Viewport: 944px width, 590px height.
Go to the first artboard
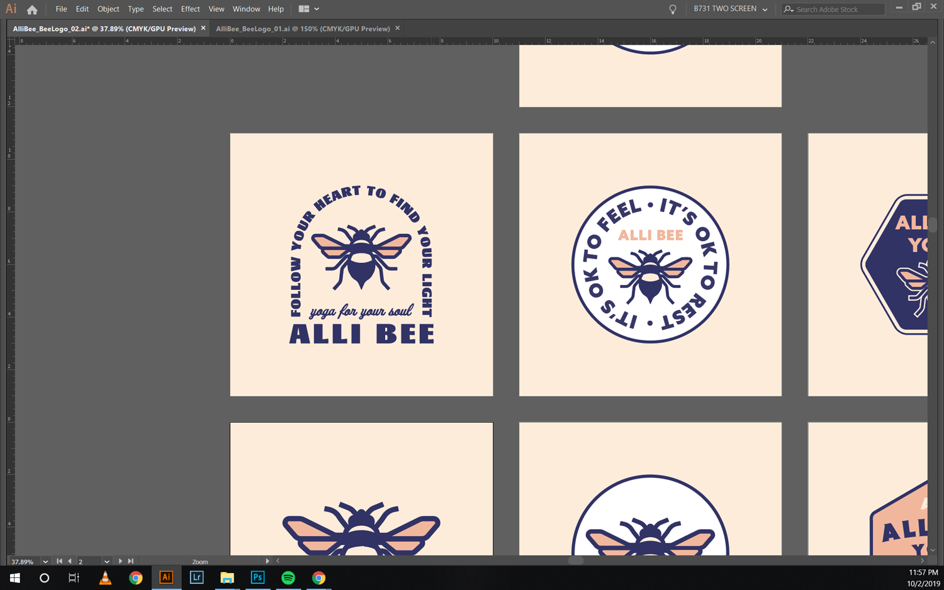(59, 561)
